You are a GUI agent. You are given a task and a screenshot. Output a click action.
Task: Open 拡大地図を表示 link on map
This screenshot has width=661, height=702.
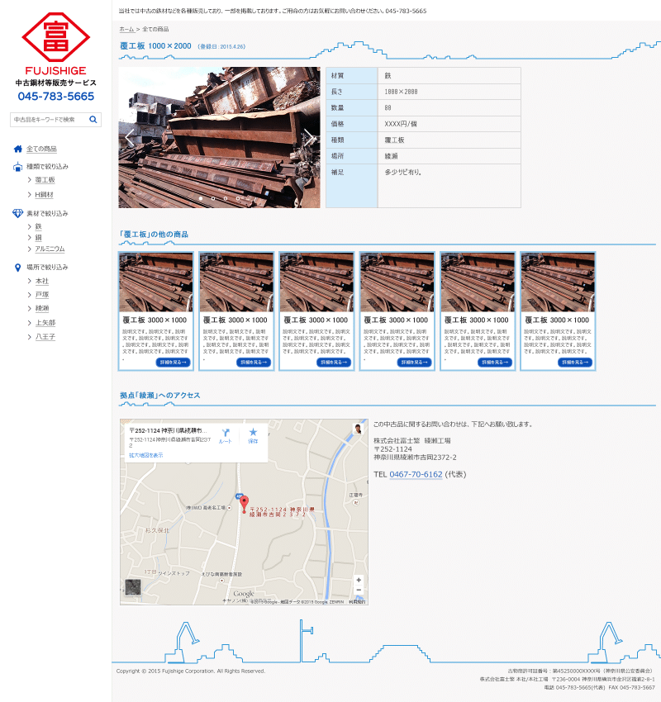[x=146, y=455]
